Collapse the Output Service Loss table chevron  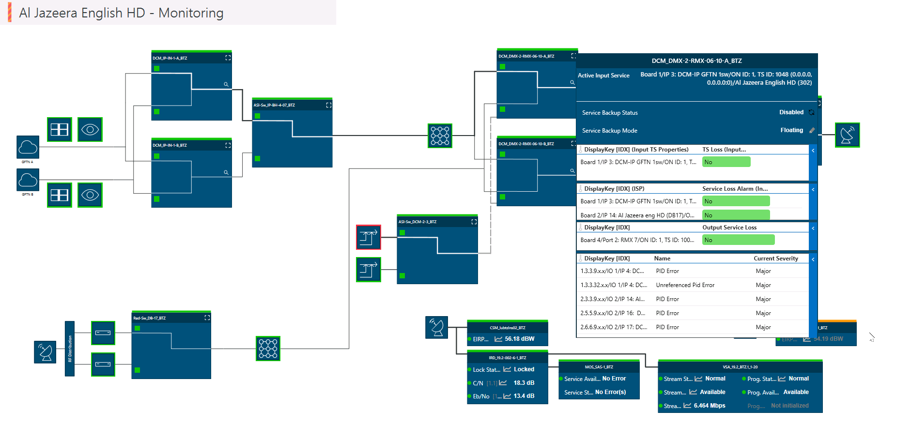813,228
